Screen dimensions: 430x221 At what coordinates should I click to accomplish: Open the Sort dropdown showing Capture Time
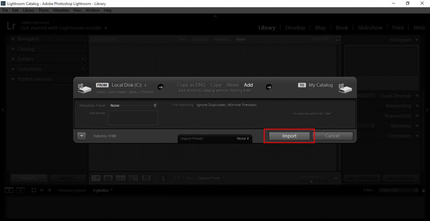pos(211,178)
